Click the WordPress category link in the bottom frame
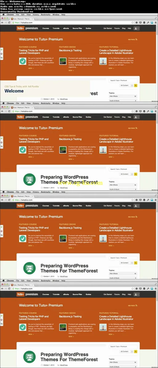The width and height of the screenshot is (158, 368). coord(64,365)
